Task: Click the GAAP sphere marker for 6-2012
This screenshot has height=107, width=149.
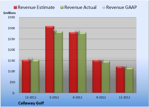Action: pyautogui.click(x=78, y=32)
